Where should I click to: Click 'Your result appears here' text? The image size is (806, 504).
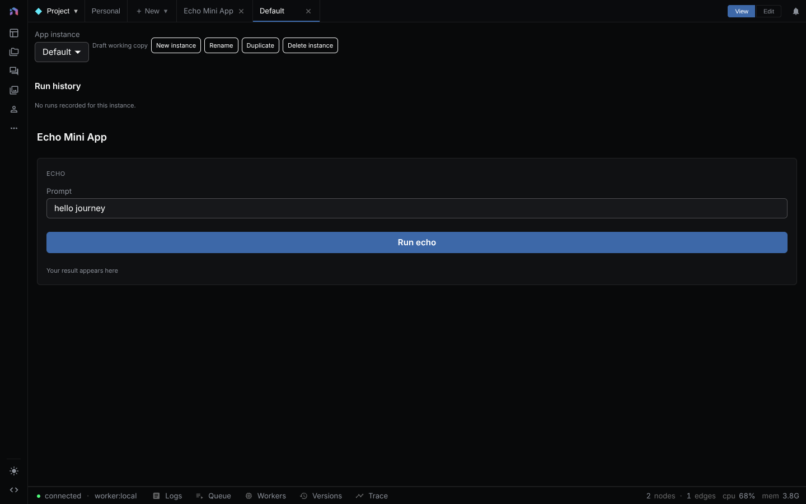pos(82,270)
